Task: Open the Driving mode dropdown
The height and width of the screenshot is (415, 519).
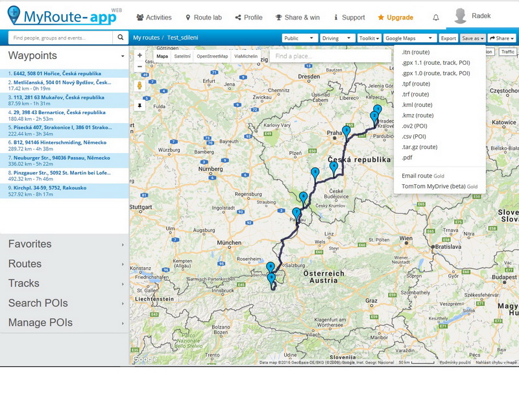Action: coord(337,38)
